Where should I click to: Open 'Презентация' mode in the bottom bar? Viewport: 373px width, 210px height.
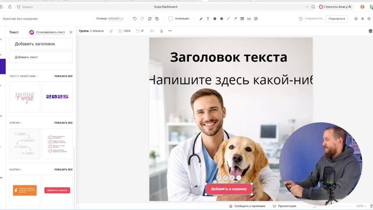284,206
